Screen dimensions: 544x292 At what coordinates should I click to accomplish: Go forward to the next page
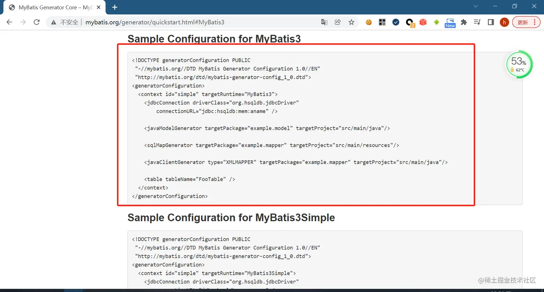[23, 22]
